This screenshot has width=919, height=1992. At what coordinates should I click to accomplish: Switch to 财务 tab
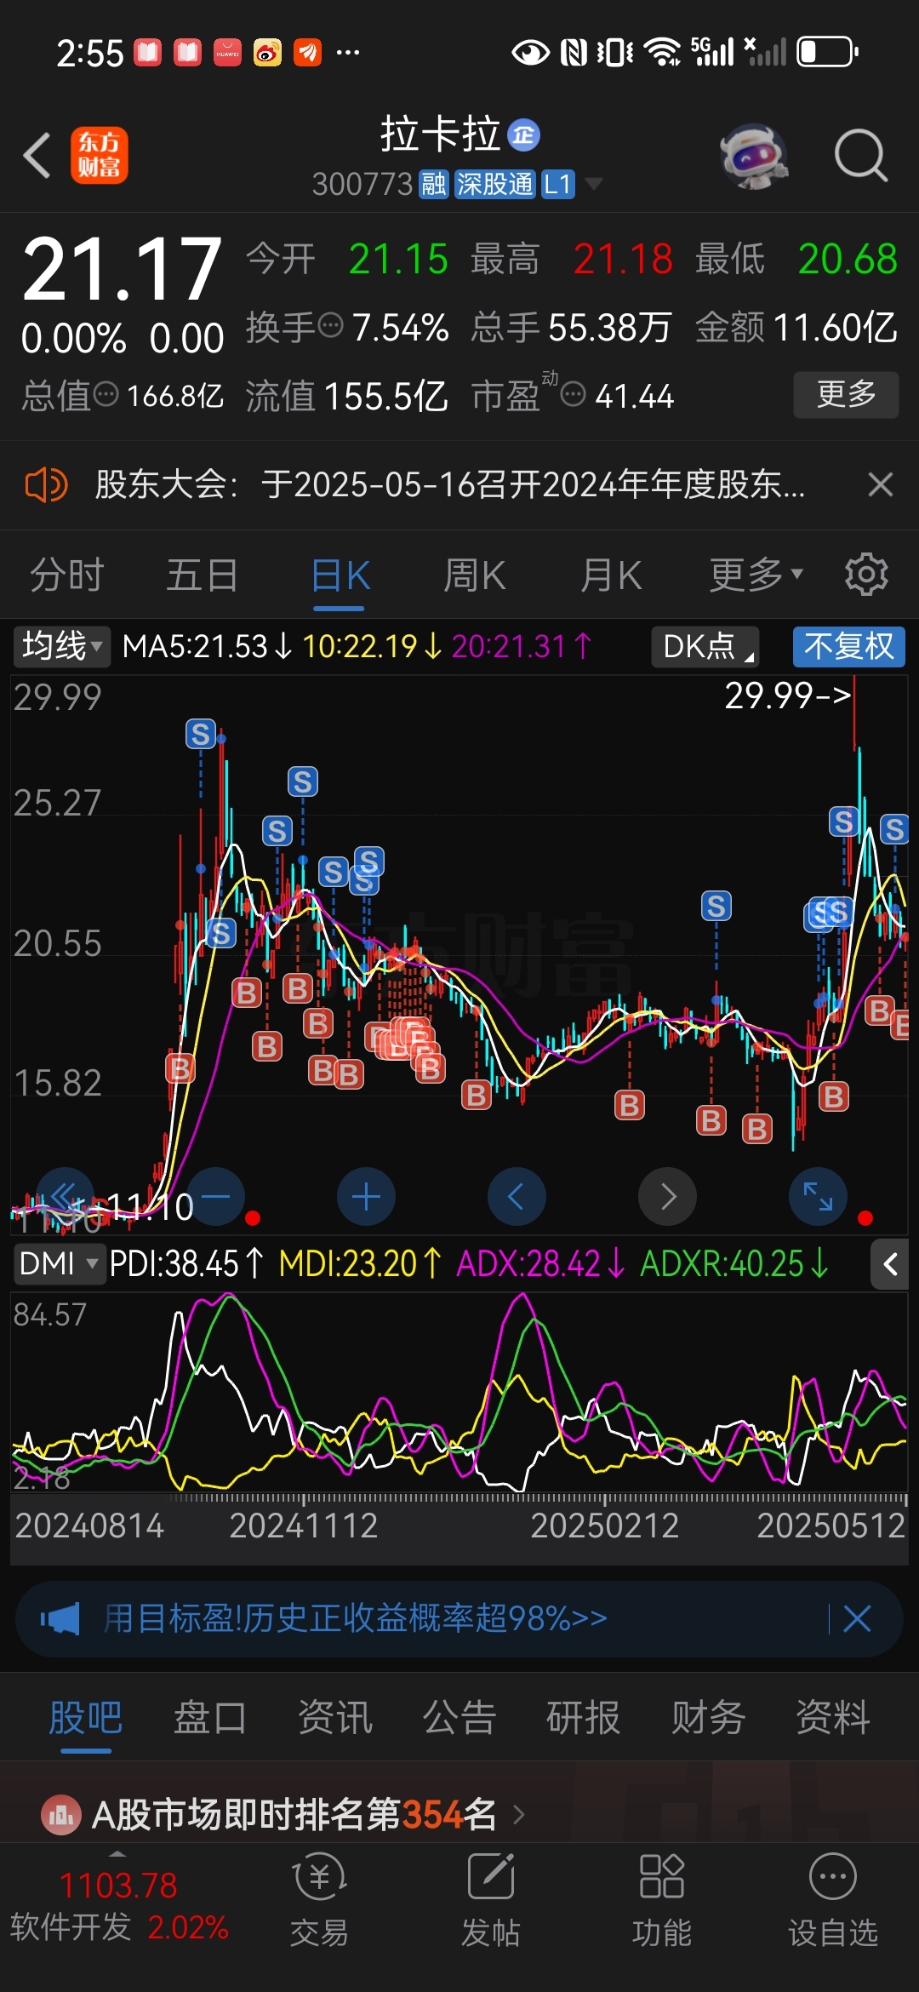pos(708,1716)
